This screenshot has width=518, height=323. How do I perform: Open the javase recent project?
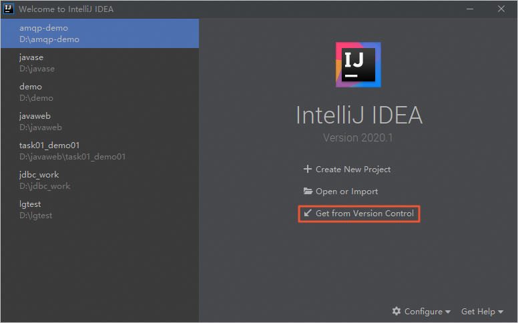[x=99, y=63]
